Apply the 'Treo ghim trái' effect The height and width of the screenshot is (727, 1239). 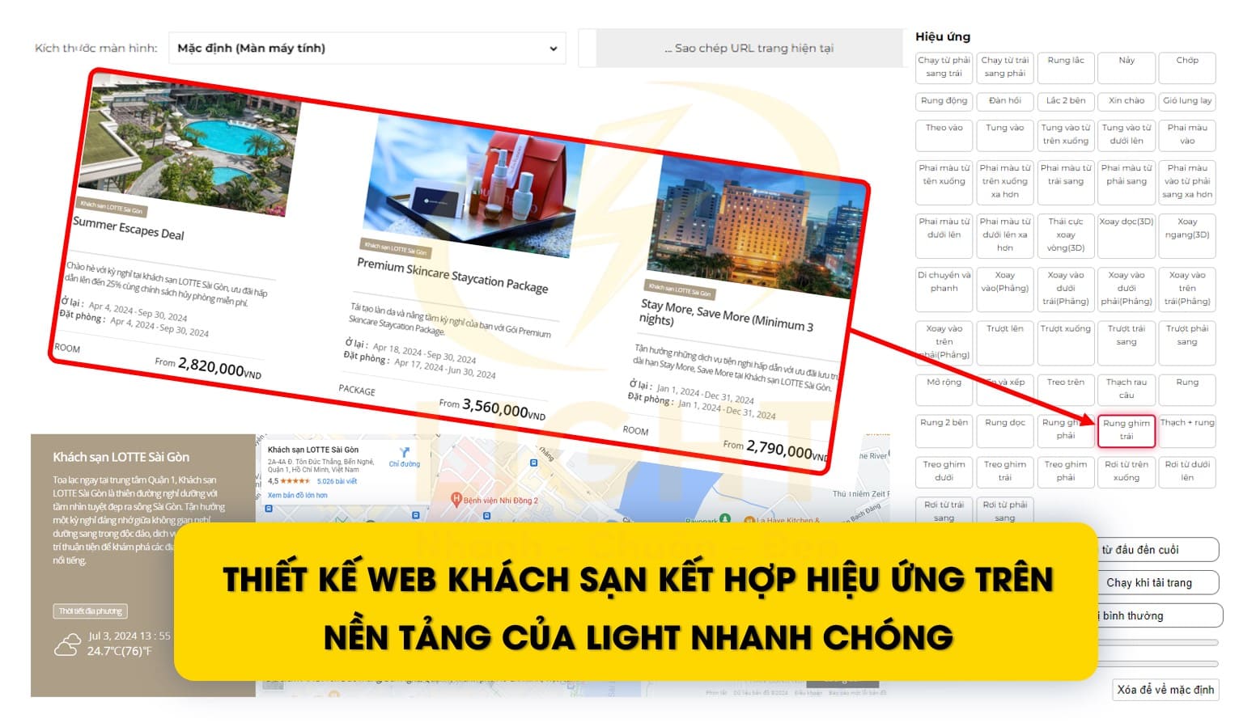[1004, 471]
